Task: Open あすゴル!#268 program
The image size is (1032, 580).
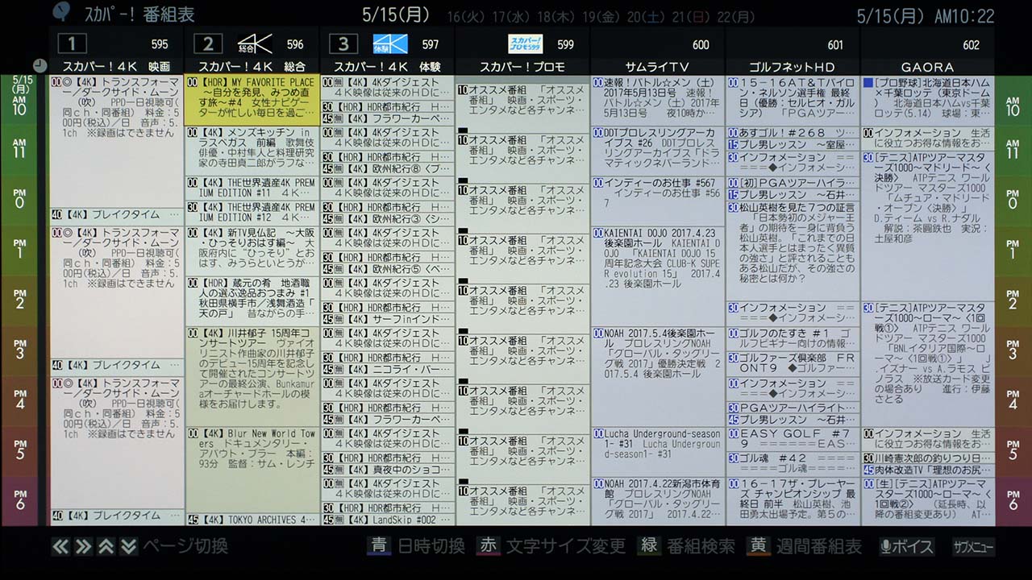Action: click(x=793, y=132)
